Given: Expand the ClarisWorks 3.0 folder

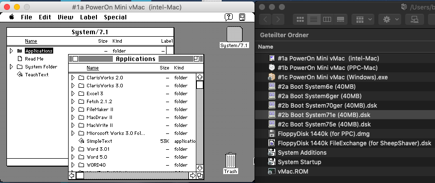Looking at the screenshot, I should [x=73, y=85].
